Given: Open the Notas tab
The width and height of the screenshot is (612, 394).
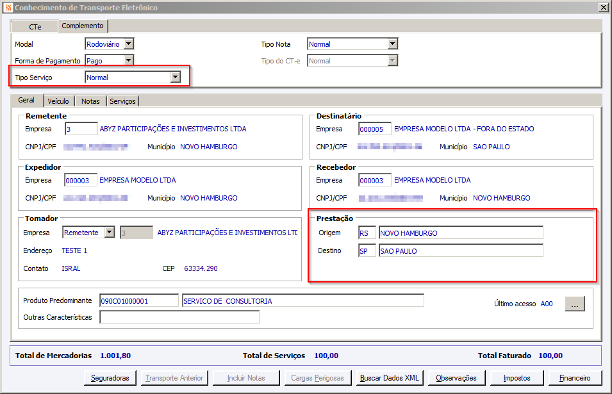Looking at the screenshot, I should click(90, 101).
